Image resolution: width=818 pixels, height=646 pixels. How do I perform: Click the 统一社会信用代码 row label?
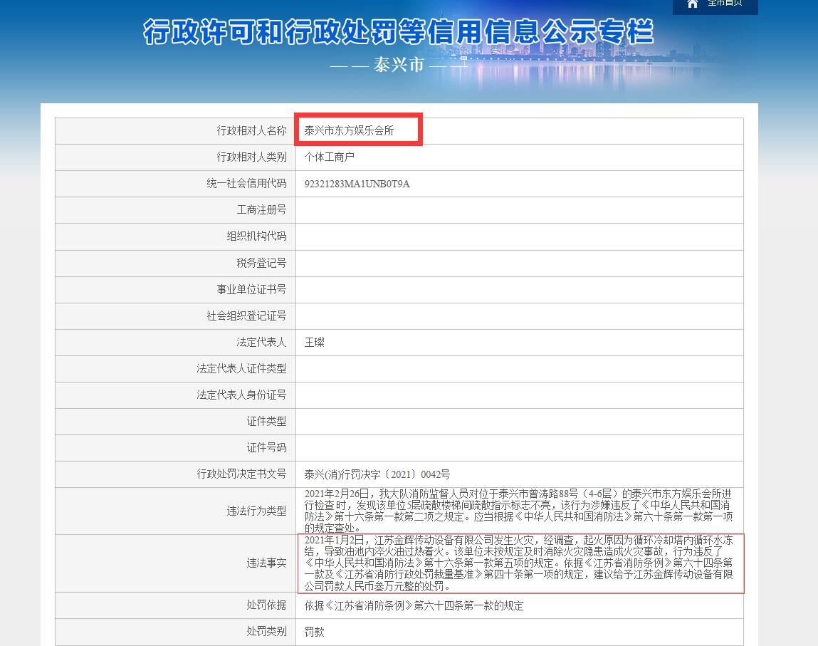[246, 184]
